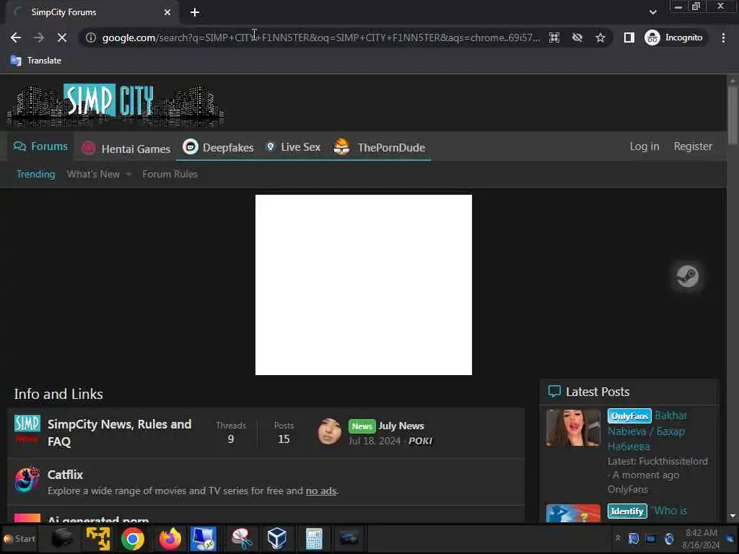Viewport: 739px width, 554px height.
Task: Open the Catflix link
Action: click(65, 475)
